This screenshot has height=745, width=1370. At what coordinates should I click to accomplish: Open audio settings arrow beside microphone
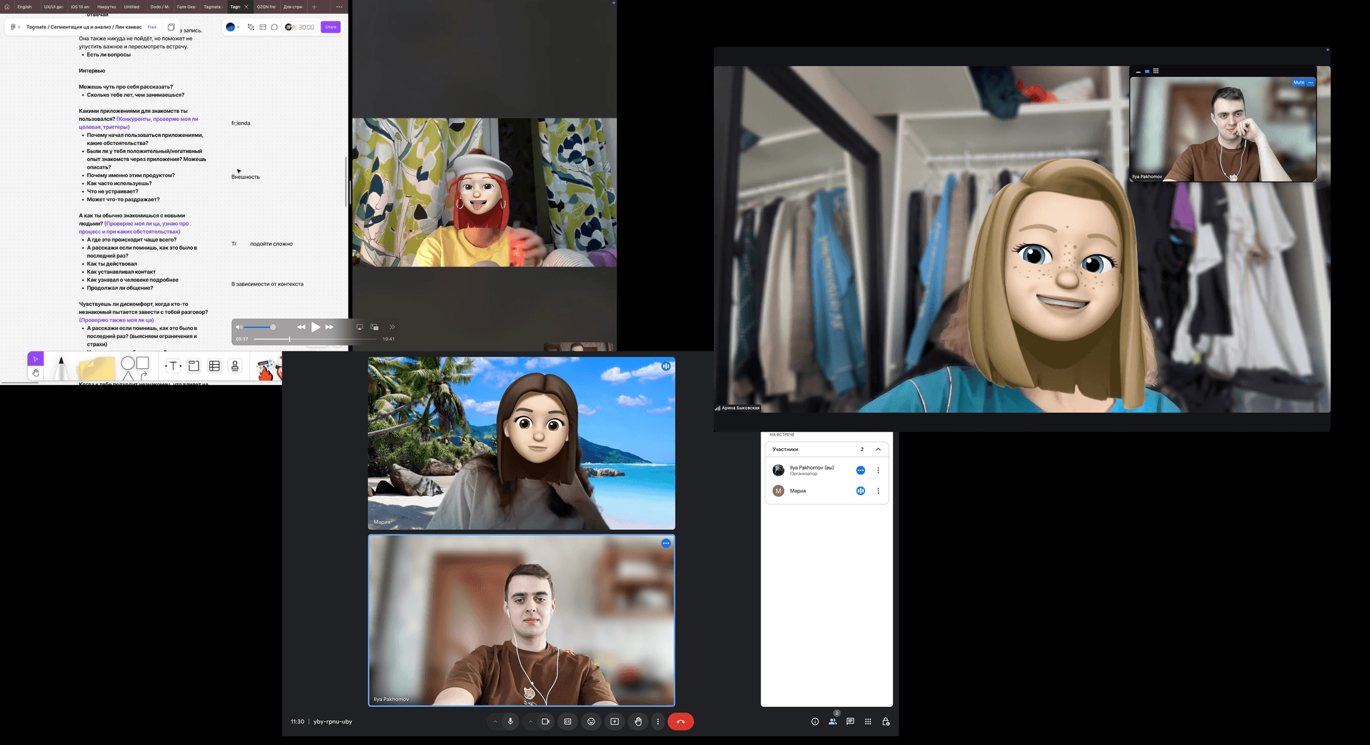495,722
